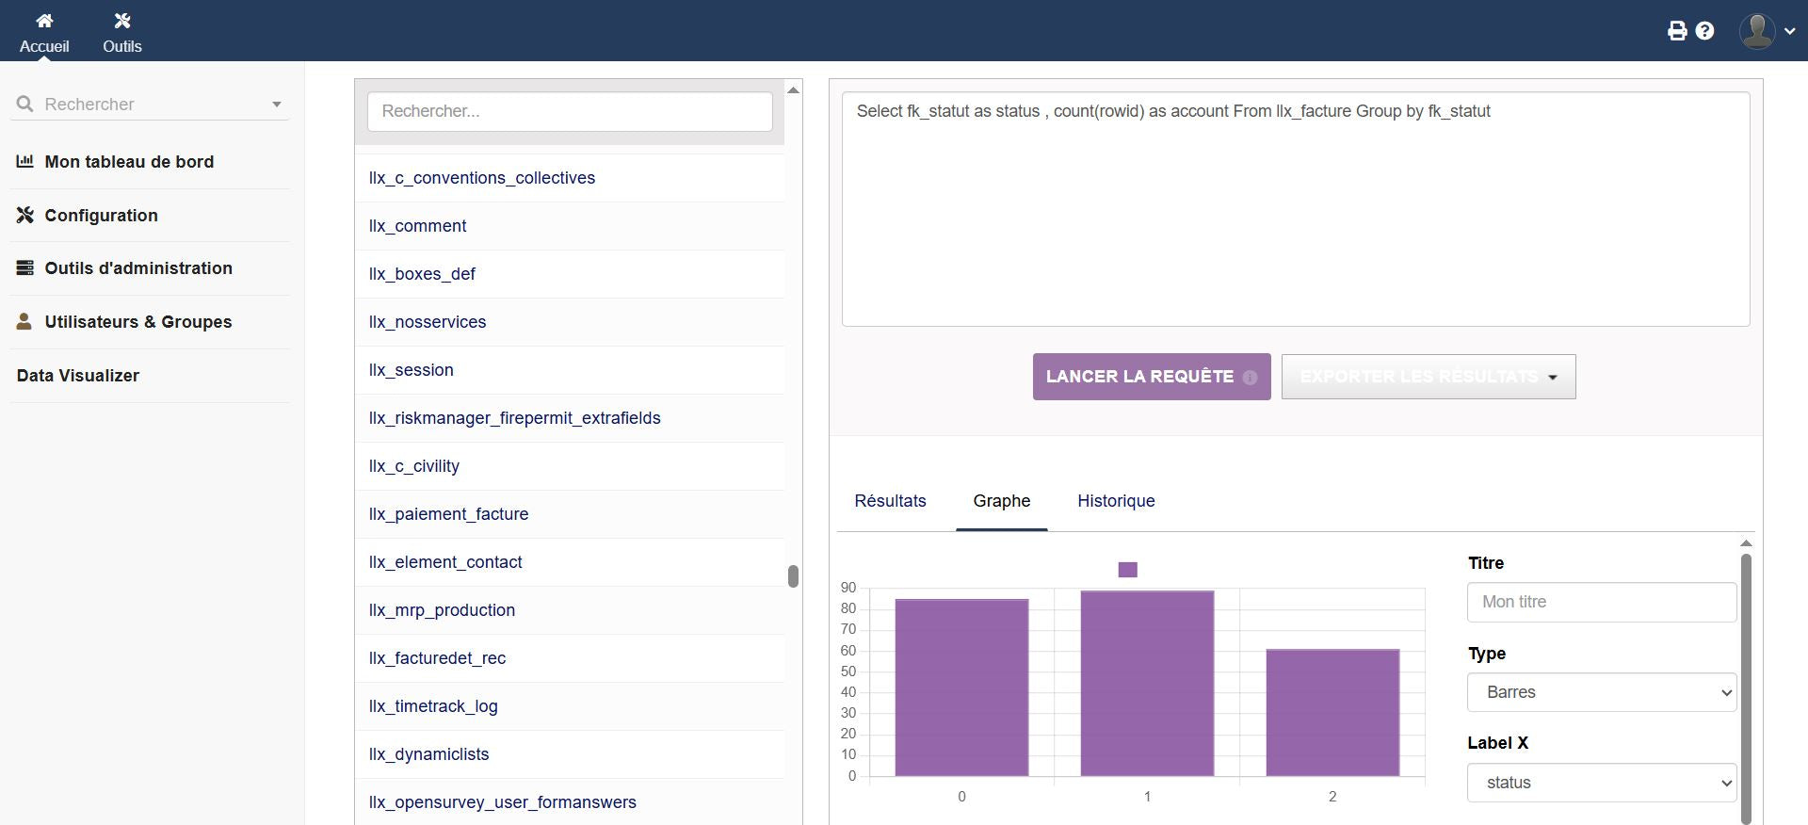Open Mon tableau de bord chart icon
The width and height of the screenshot is (1808, 825).
tap(25, 161)
